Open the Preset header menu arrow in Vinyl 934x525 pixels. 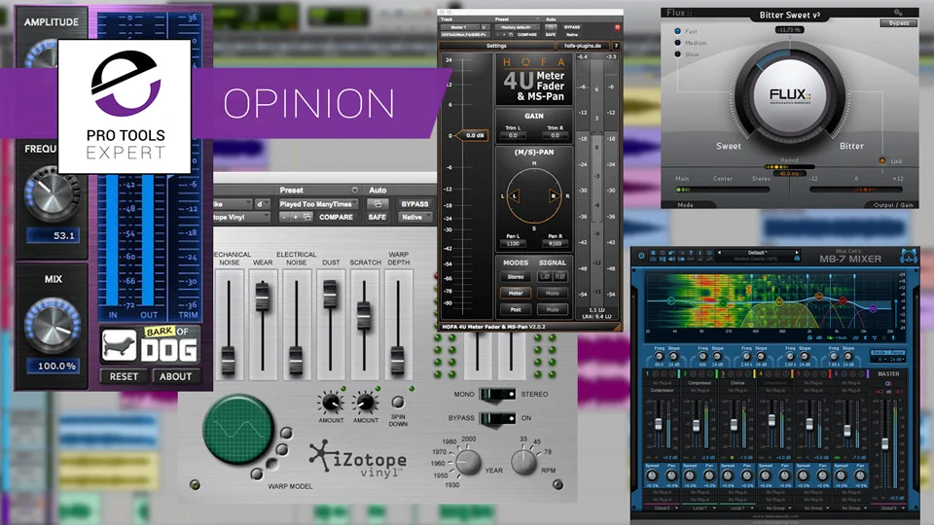[x=354, y=190]
